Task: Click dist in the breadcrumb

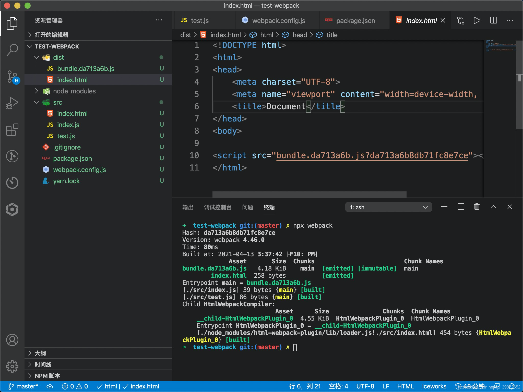Action: click(x=186, y=35)
